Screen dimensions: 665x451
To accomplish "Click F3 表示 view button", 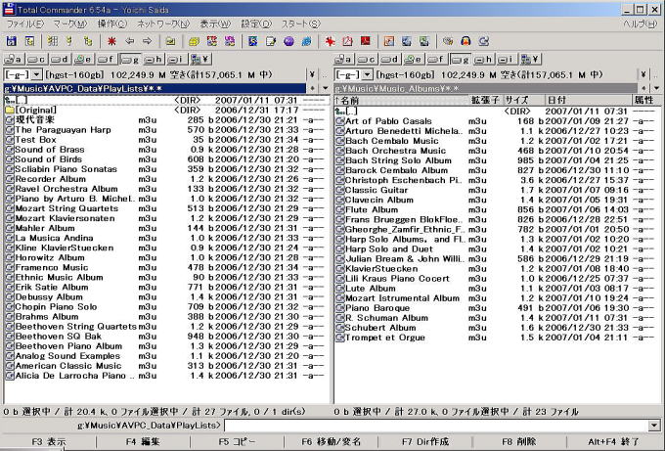I will (x=49, y=442).
